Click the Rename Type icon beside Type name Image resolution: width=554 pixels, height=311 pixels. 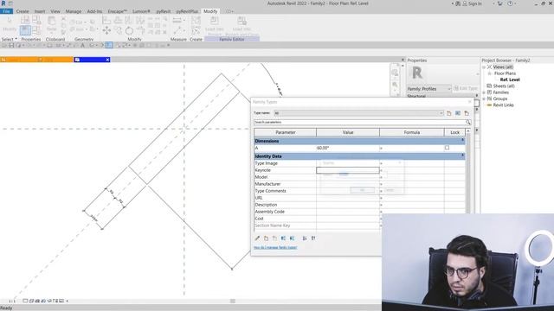click(458, 113)
